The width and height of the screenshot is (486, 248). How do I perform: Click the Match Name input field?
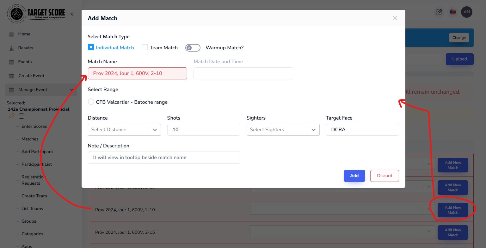pos(138,73)
